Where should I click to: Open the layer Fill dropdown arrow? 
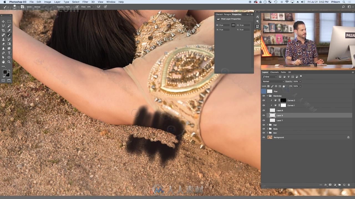(300, 86)
